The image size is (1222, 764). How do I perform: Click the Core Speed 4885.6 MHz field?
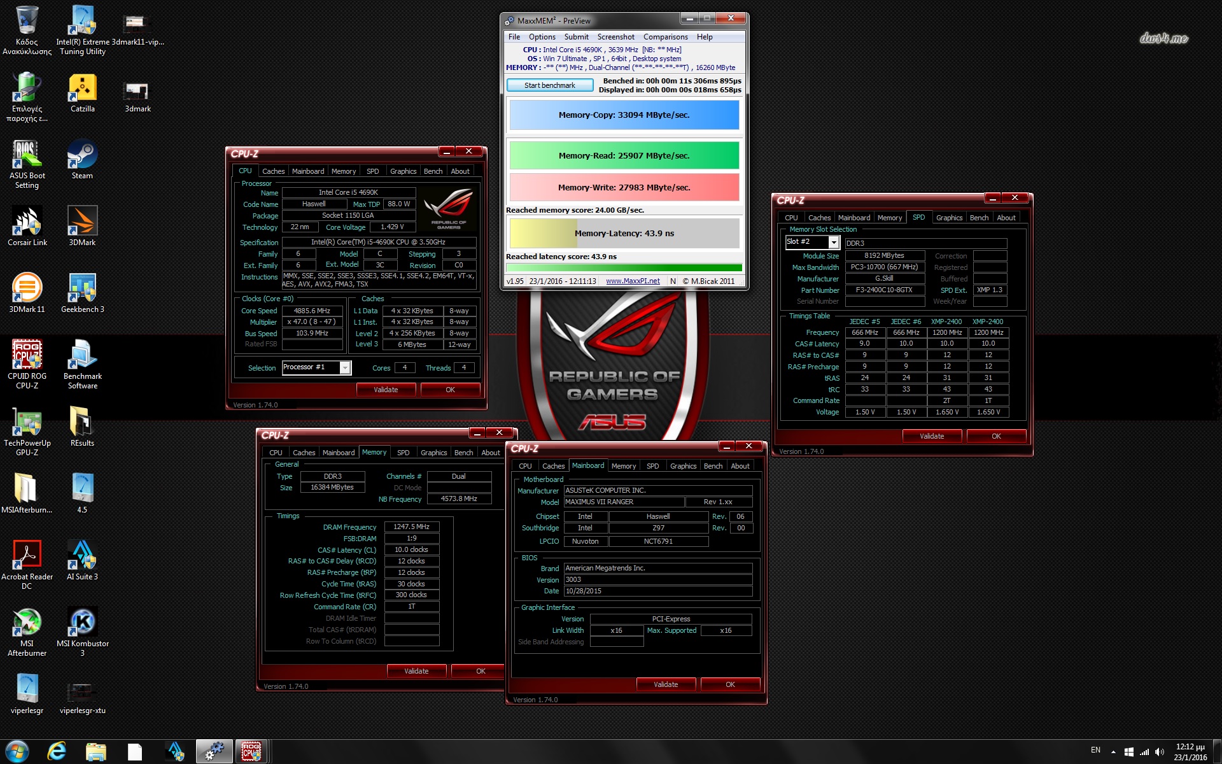(x=313, y=311)
